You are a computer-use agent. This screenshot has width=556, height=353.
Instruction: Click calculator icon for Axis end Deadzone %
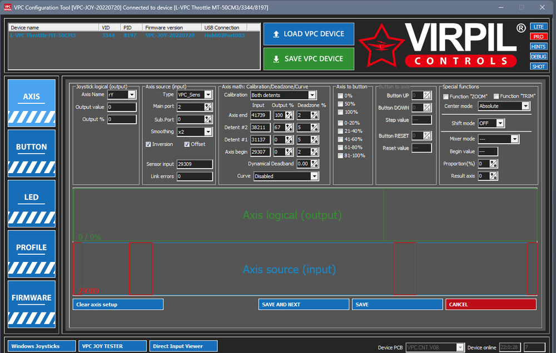click(314, 115)
